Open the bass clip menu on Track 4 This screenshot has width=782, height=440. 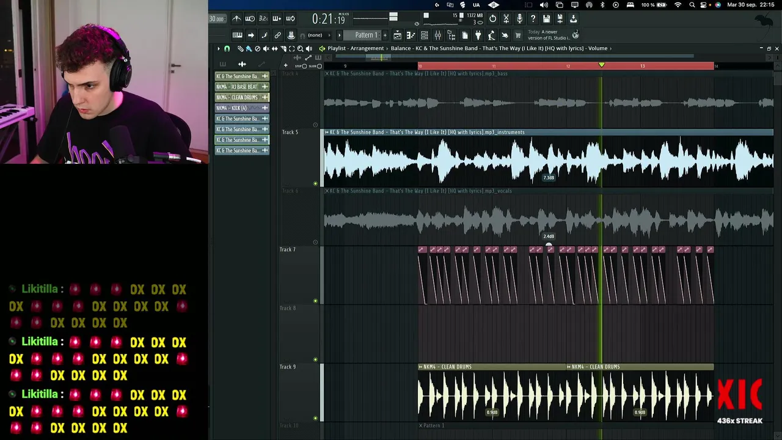(327, 73)
